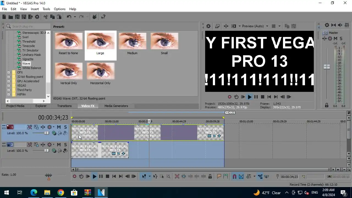Open Mixing Console icon in Master Bus

coord(346,25)
